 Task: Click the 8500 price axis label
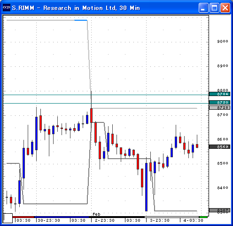click(223, 163)
